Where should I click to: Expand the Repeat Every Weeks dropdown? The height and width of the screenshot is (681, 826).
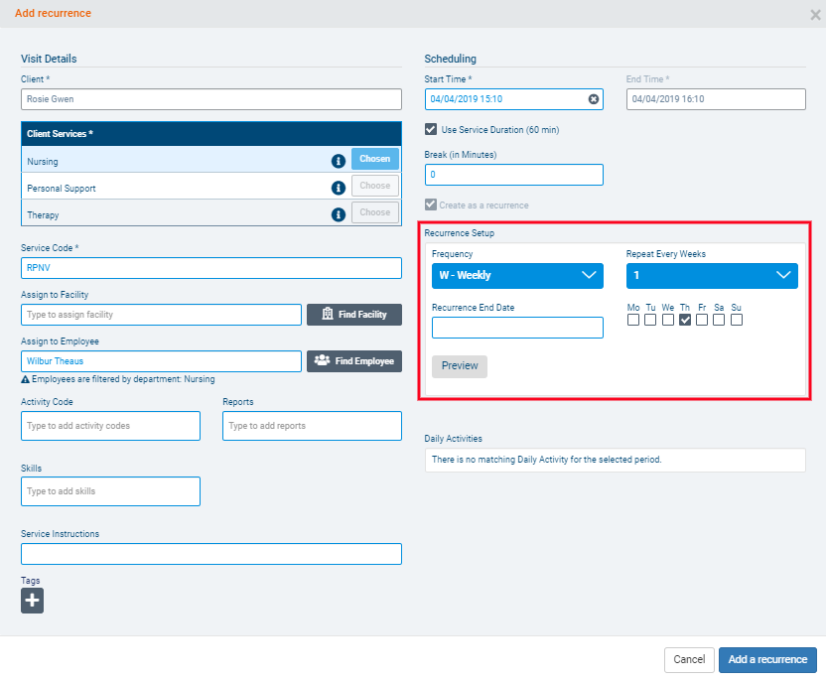click(712, 276)
